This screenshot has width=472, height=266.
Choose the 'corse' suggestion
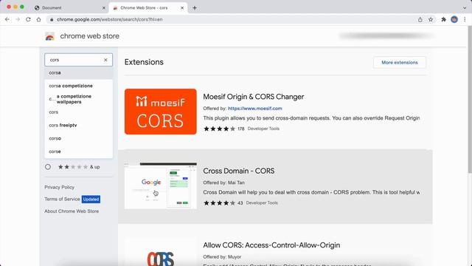coord(79,151)
